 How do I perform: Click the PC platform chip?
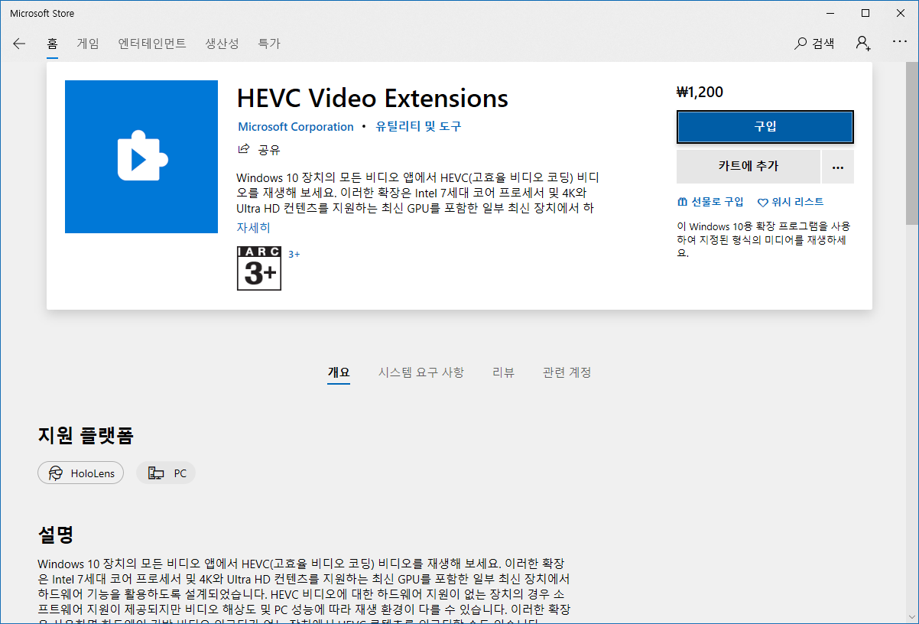point(167,473)
